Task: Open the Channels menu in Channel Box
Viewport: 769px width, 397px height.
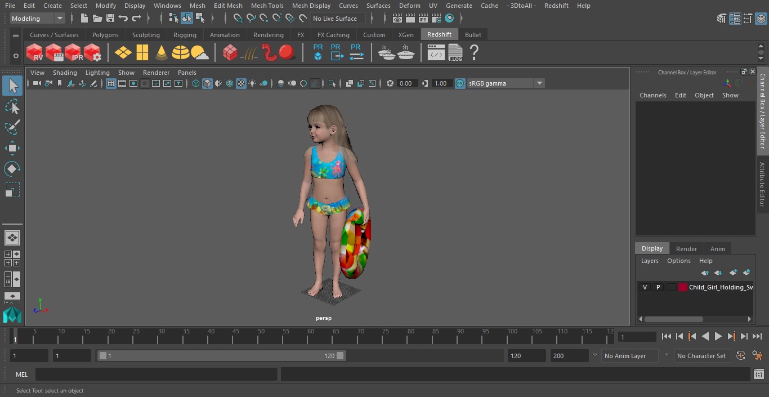Action: click(x=652, y=95)
